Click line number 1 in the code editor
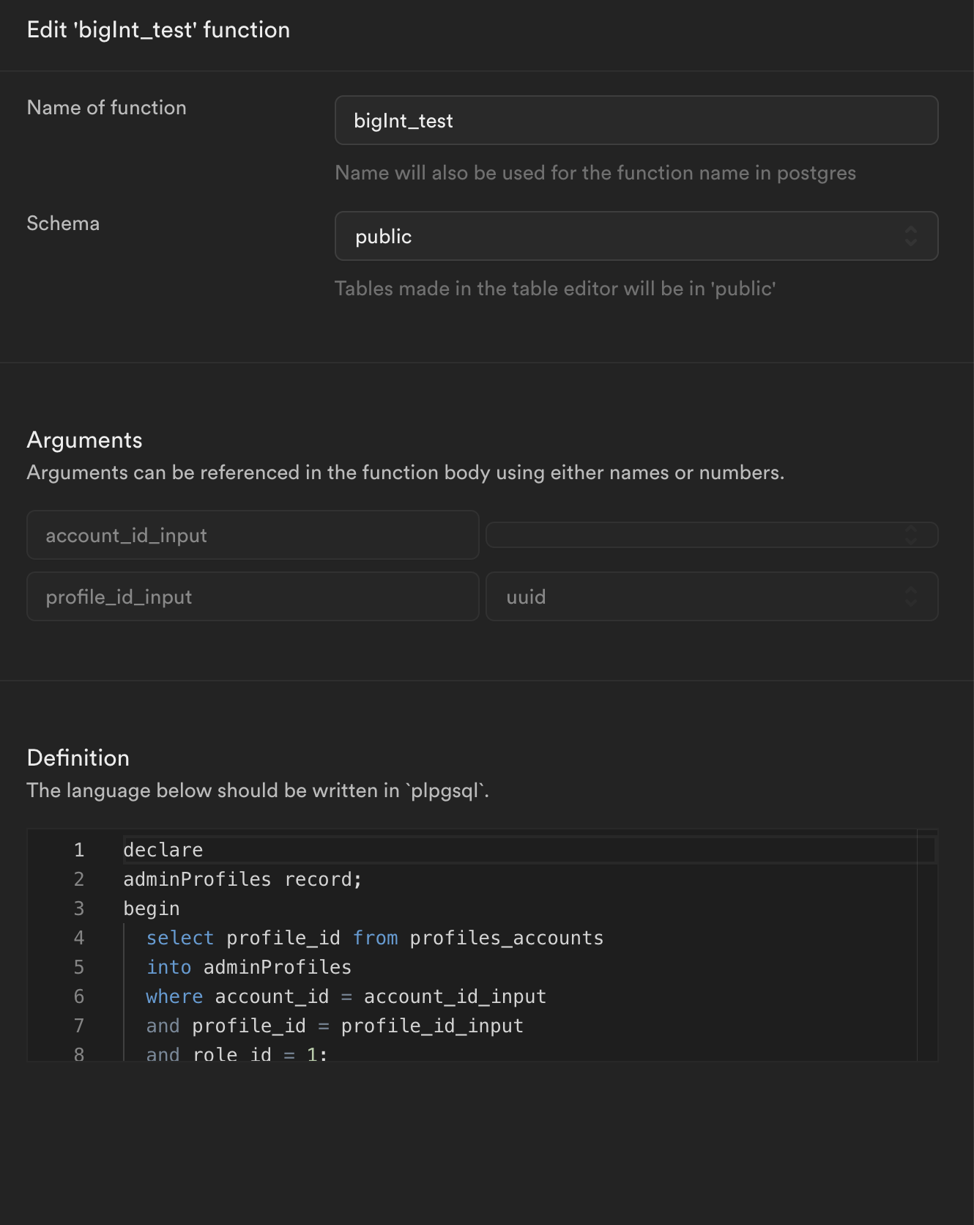The width and height of the screenshot is (974, 1225). click(x=78, y=849)
